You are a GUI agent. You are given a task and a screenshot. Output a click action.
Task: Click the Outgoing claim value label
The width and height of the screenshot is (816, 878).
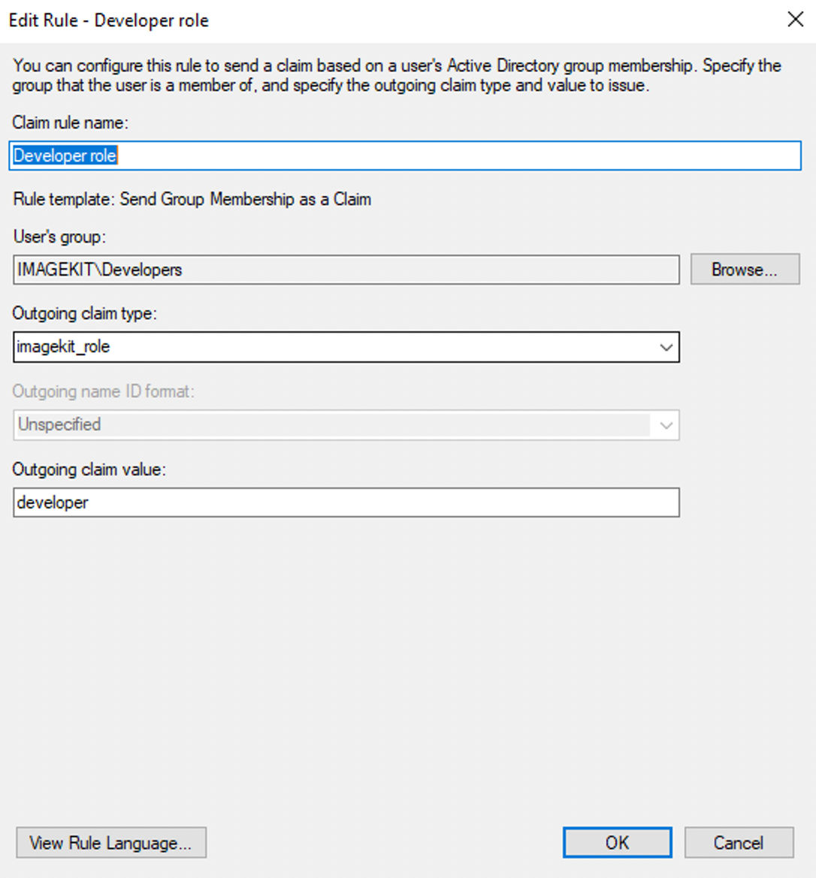[x=89, y=469]
